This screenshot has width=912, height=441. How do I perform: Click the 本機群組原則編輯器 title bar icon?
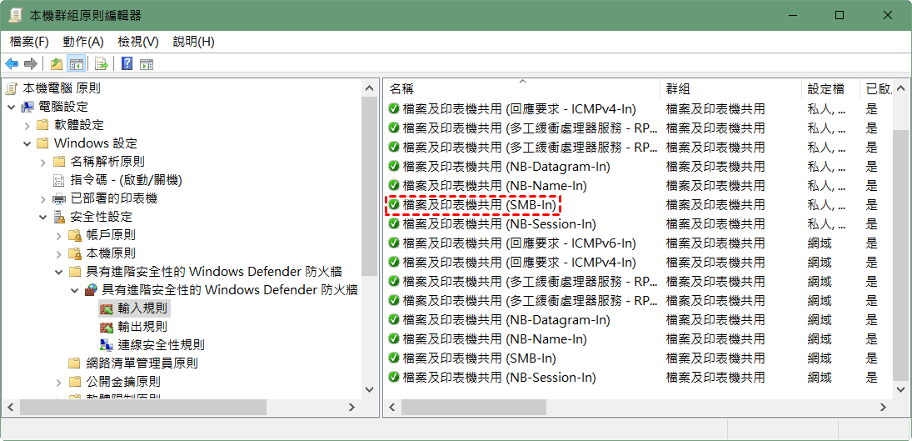pos(16,15)
